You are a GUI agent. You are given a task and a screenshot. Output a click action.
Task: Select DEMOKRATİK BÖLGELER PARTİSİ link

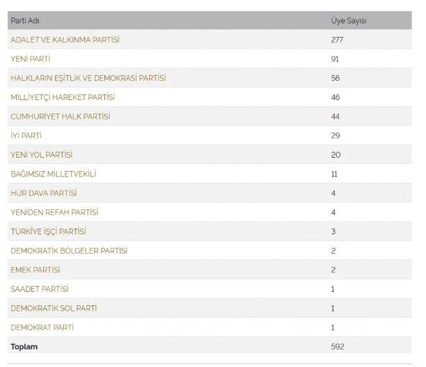click(69, 251)
